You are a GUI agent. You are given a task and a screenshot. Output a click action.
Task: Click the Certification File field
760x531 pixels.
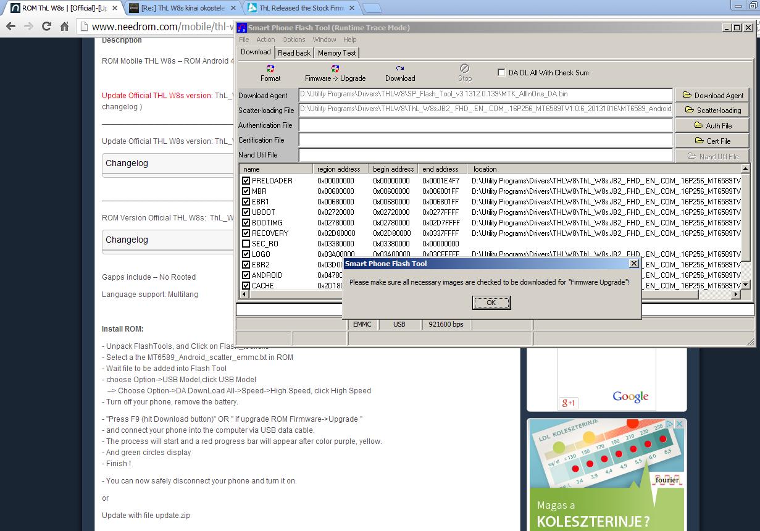485,140
